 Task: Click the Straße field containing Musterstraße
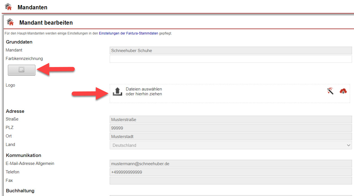pyautogui.click(x=230, y=120)
